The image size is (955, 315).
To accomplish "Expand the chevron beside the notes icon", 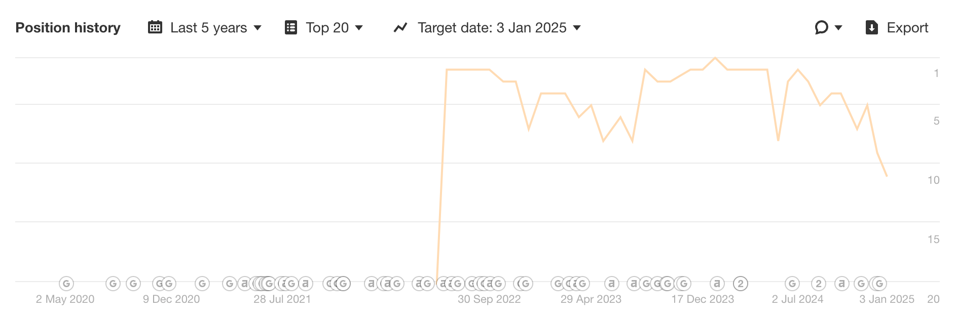I will coord(839,28).
